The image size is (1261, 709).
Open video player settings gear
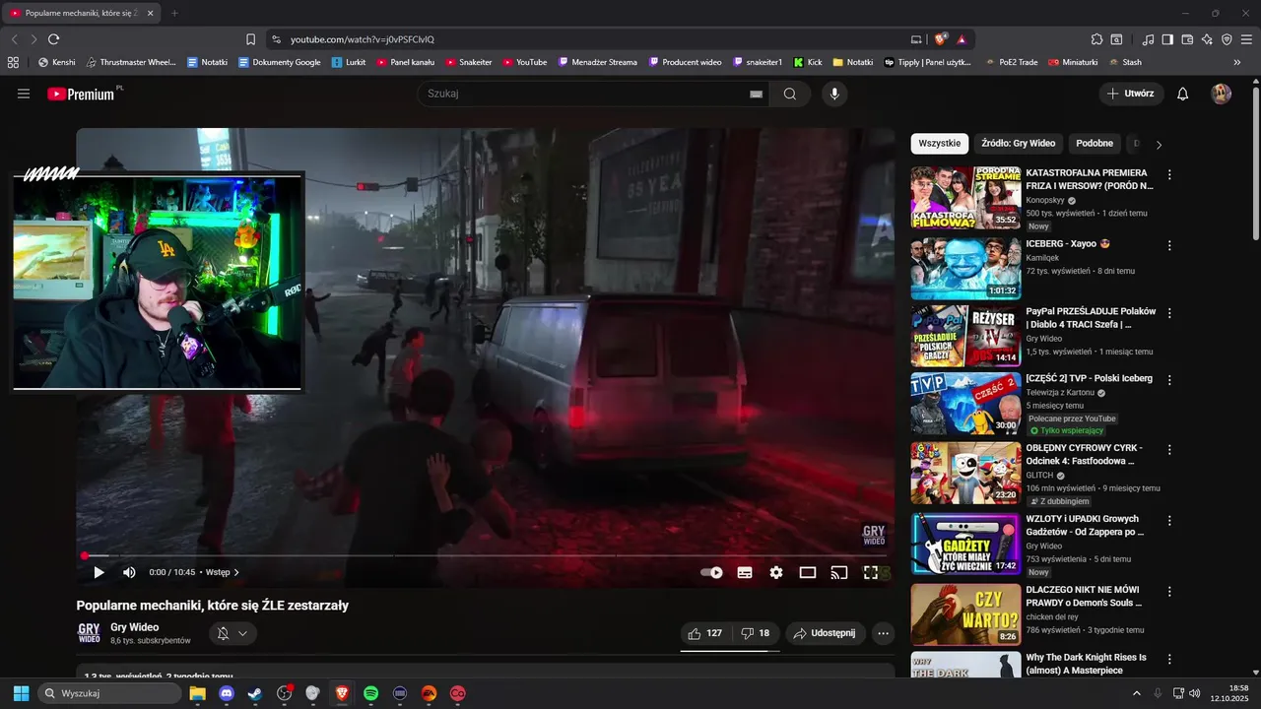776,572
